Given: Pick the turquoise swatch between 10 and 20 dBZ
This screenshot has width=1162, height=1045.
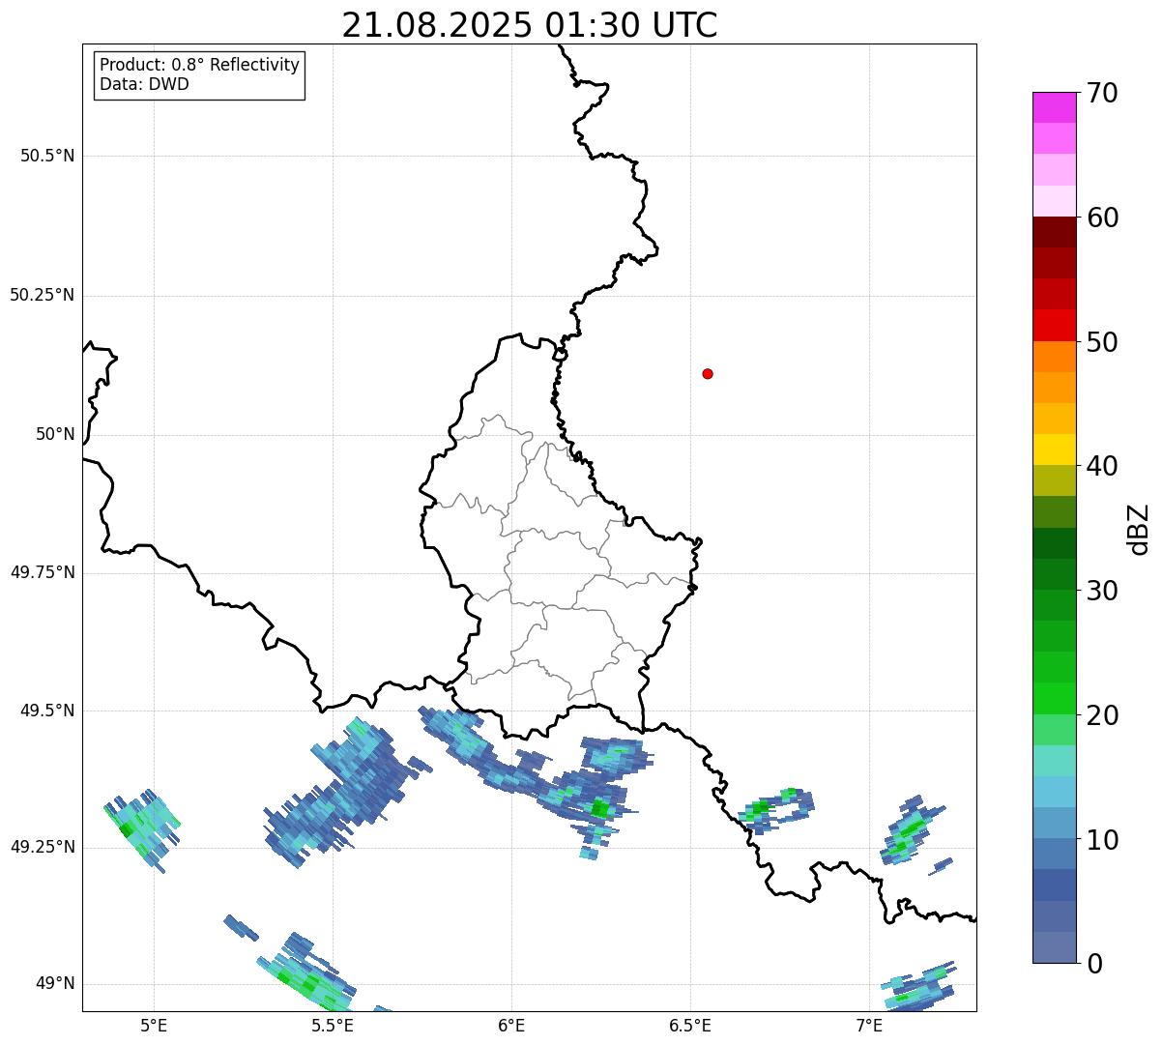Looking at the screenshot, I should [x=1056, y=761].
